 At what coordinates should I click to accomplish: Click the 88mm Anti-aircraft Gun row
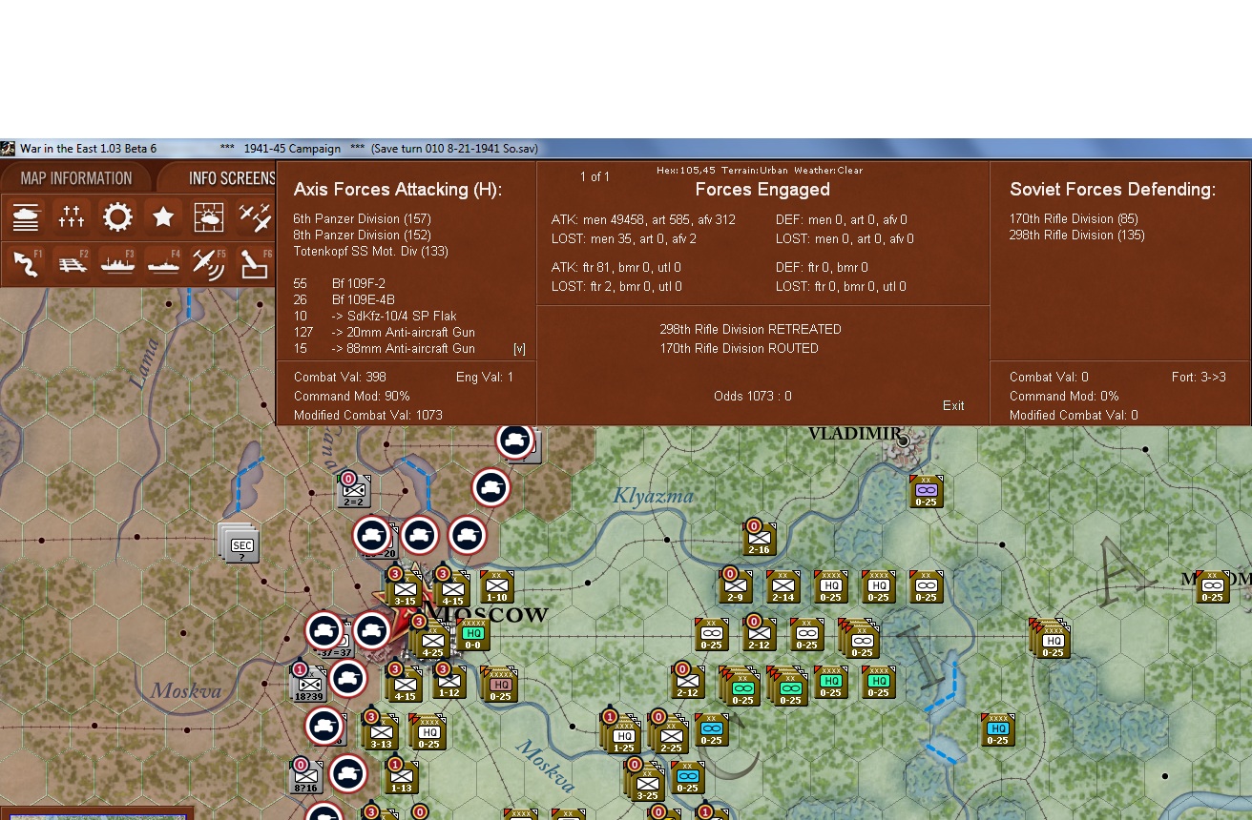click(384, 349)
